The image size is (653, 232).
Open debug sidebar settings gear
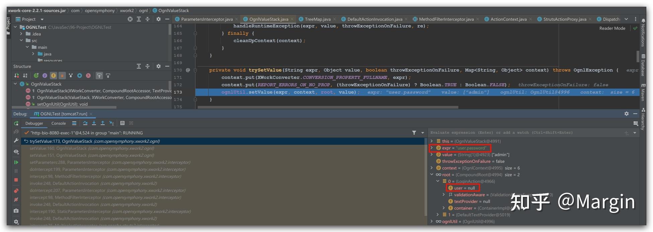click(x=16, y=222)
